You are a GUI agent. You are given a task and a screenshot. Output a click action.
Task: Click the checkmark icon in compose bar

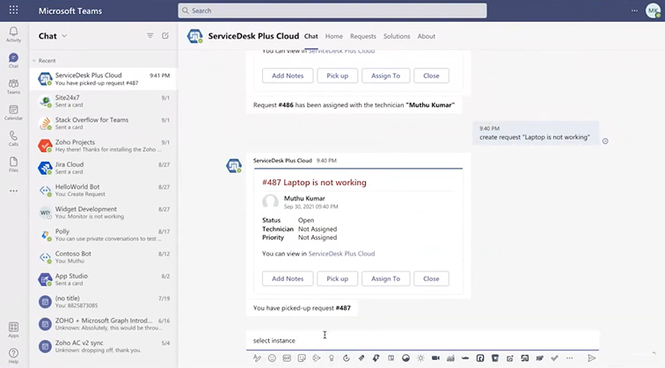[554, 358]
